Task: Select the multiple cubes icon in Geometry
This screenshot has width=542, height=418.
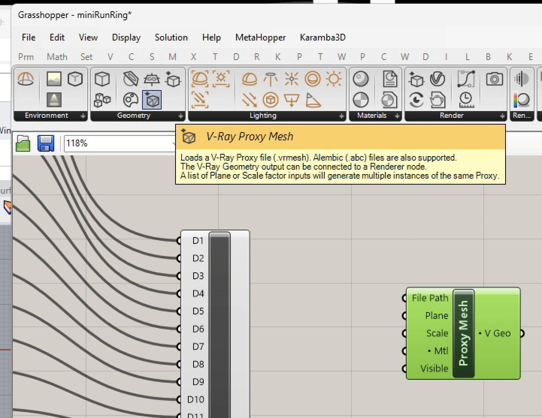Action: (x=102, y=100)
